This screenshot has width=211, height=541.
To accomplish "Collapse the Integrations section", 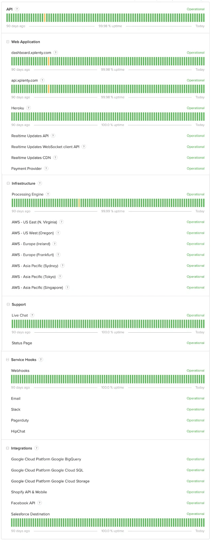I will (x=8, y=448).
